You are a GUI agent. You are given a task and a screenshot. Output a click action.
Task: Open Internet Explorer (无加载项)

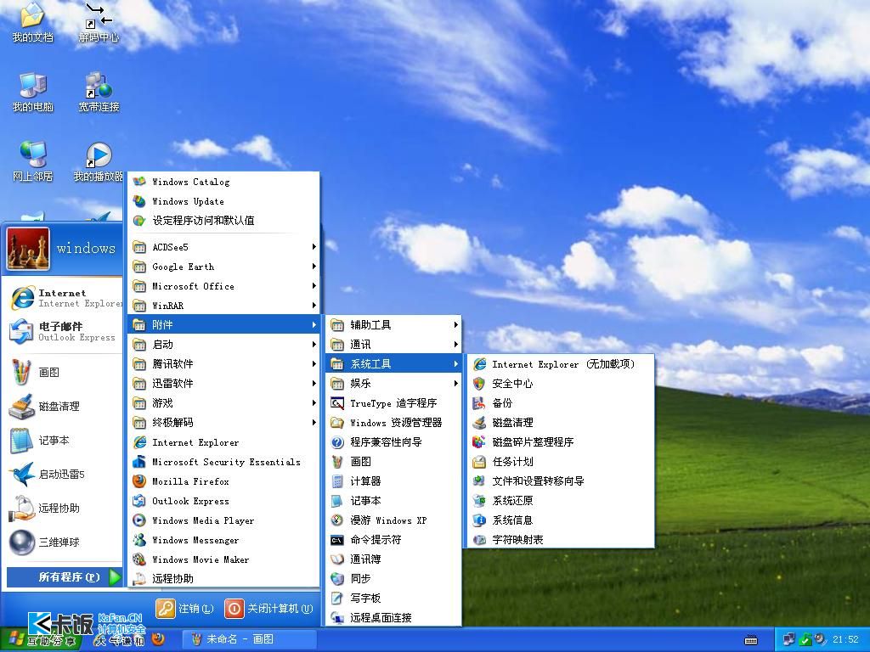tap(561, 364)
